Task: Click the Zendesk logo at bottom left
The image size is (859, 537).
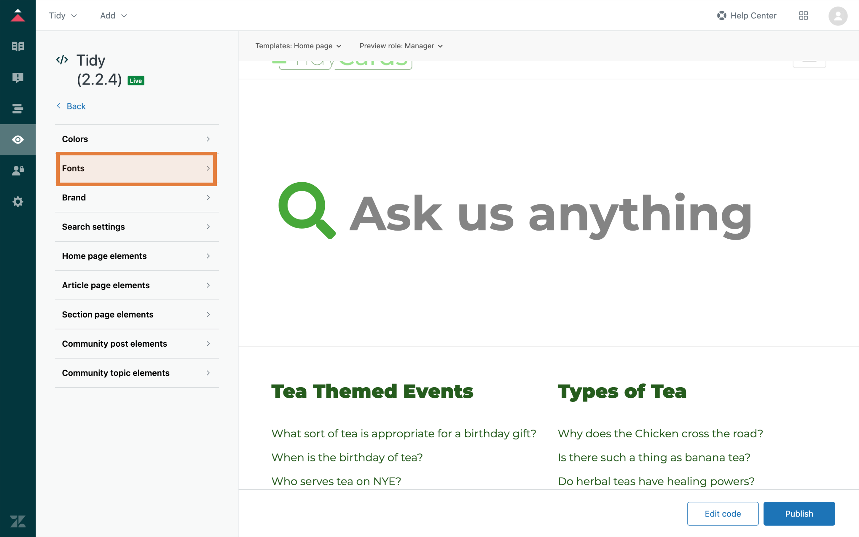Action: [18, 521]
